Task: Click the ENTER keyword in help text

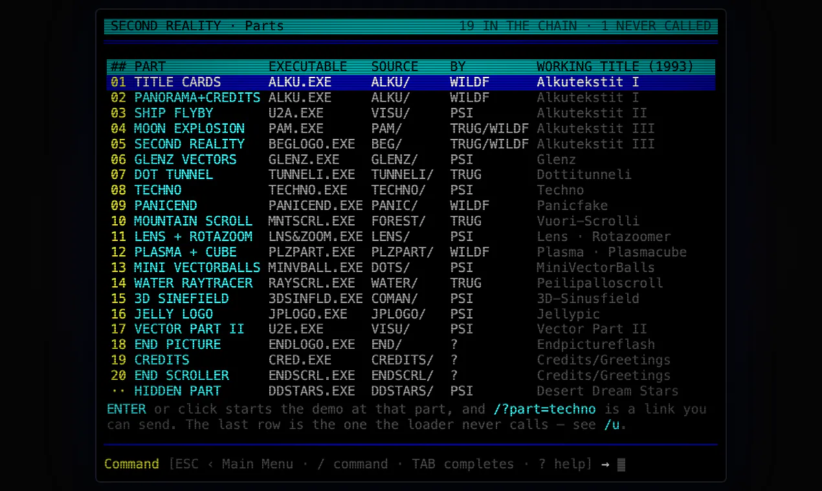Action: 127,409
